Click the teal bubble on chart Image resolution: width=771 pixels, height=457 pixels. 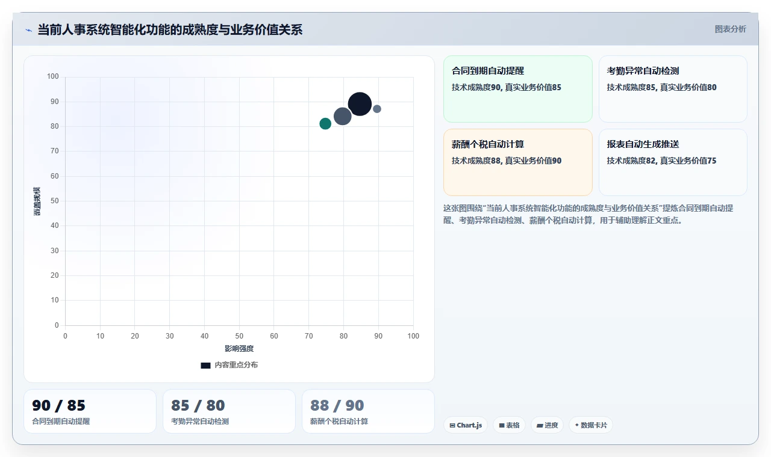tap(325, 124)
